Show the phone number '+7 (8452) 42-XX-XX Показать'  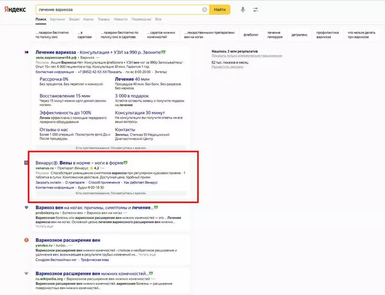tap(100, 72)
